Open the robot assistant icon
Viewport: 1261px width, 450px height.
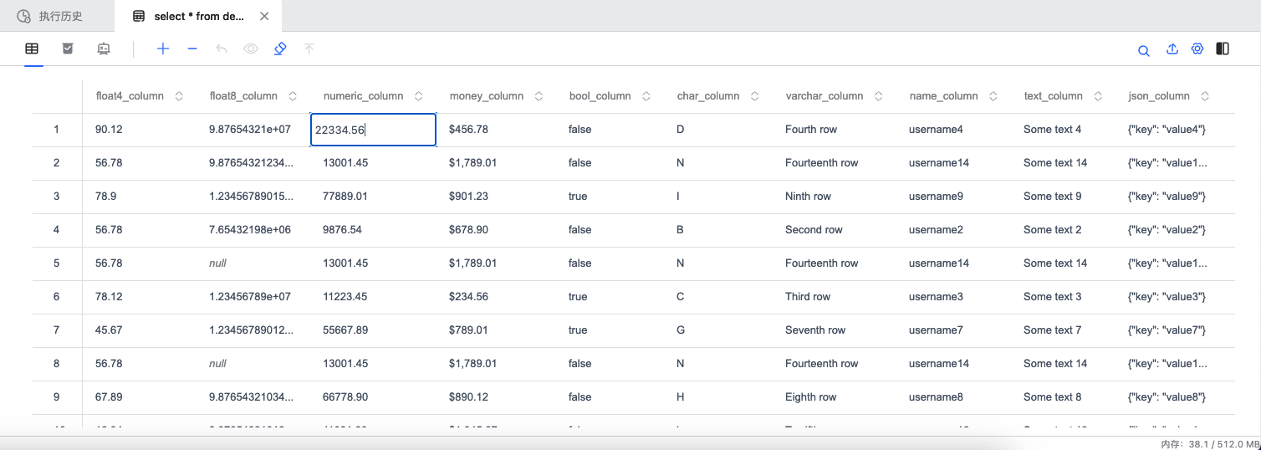click(104, 49)
